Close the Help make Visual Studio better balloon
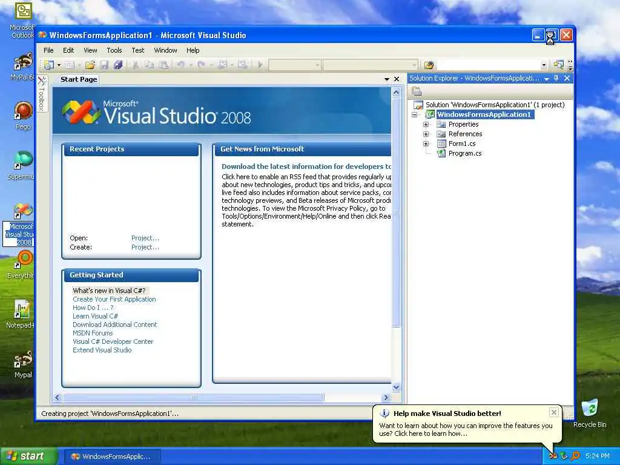 pyautogui.click(x=554, y=412)
